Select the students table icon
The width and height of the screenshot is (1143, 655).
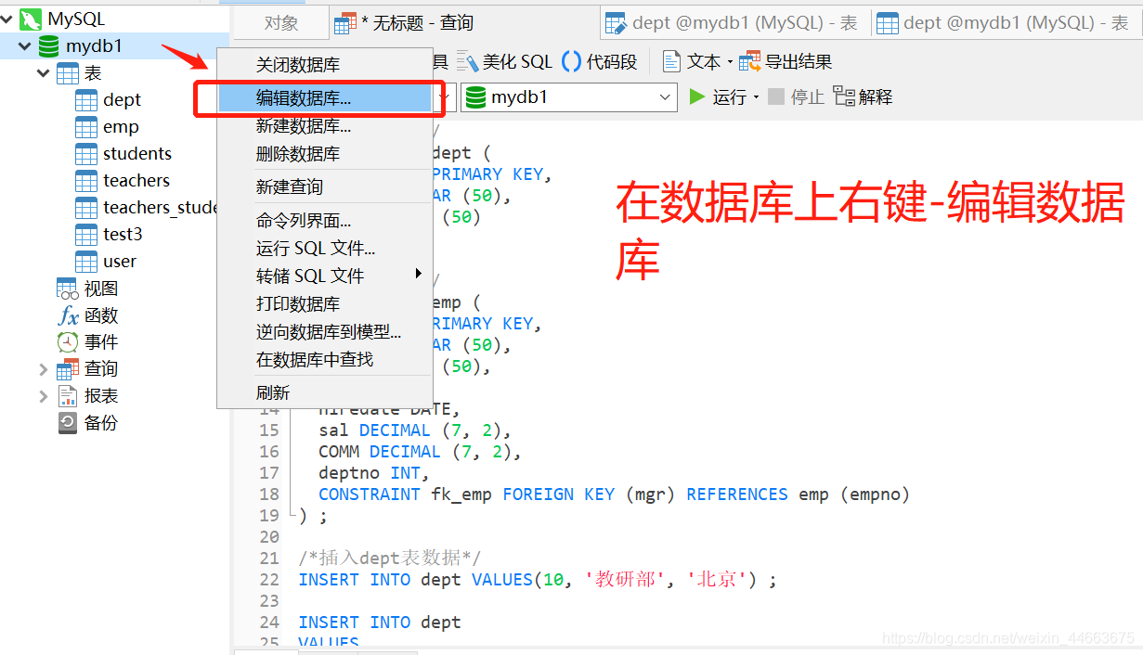tap(86, 153)
